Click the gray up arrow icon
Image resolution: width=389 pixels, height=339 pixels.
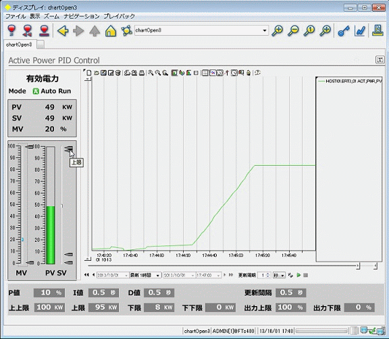pos(95,31)
